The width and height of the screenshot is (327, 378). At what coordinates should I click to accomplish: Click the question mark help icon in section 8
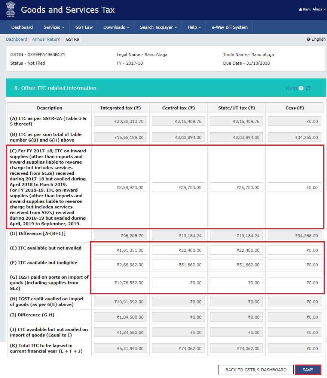coord(301,88)
